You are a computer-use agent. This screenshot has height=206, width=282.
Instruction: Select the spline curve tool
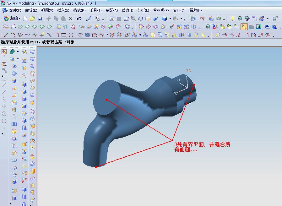tap(28, 35)
